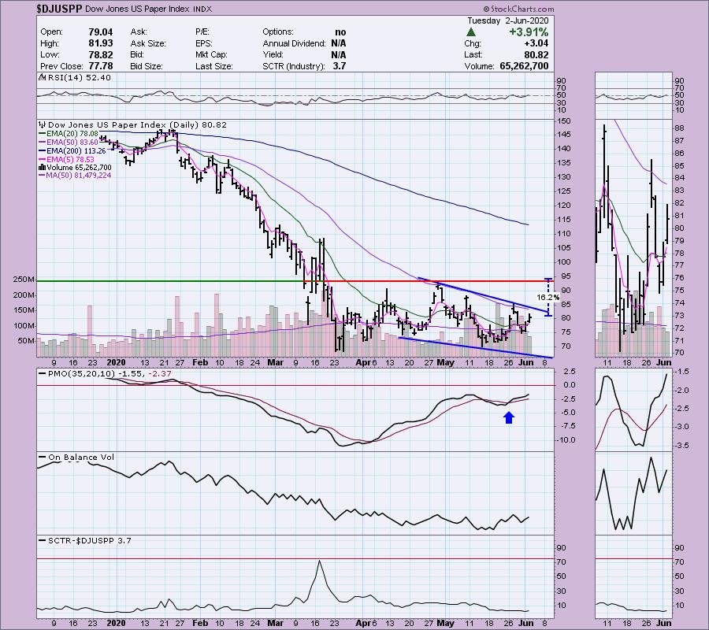Viewport: 709px width, 630px height.
Task: Click the 16.2% measurement label
Action: (548, 298)
